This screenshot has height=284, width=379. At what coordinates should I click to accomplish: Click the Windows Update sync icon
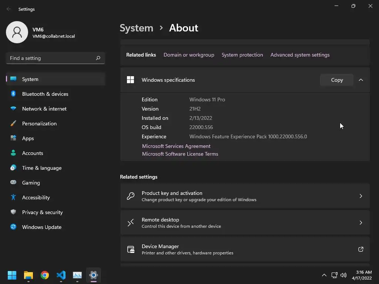pos(13,227)
